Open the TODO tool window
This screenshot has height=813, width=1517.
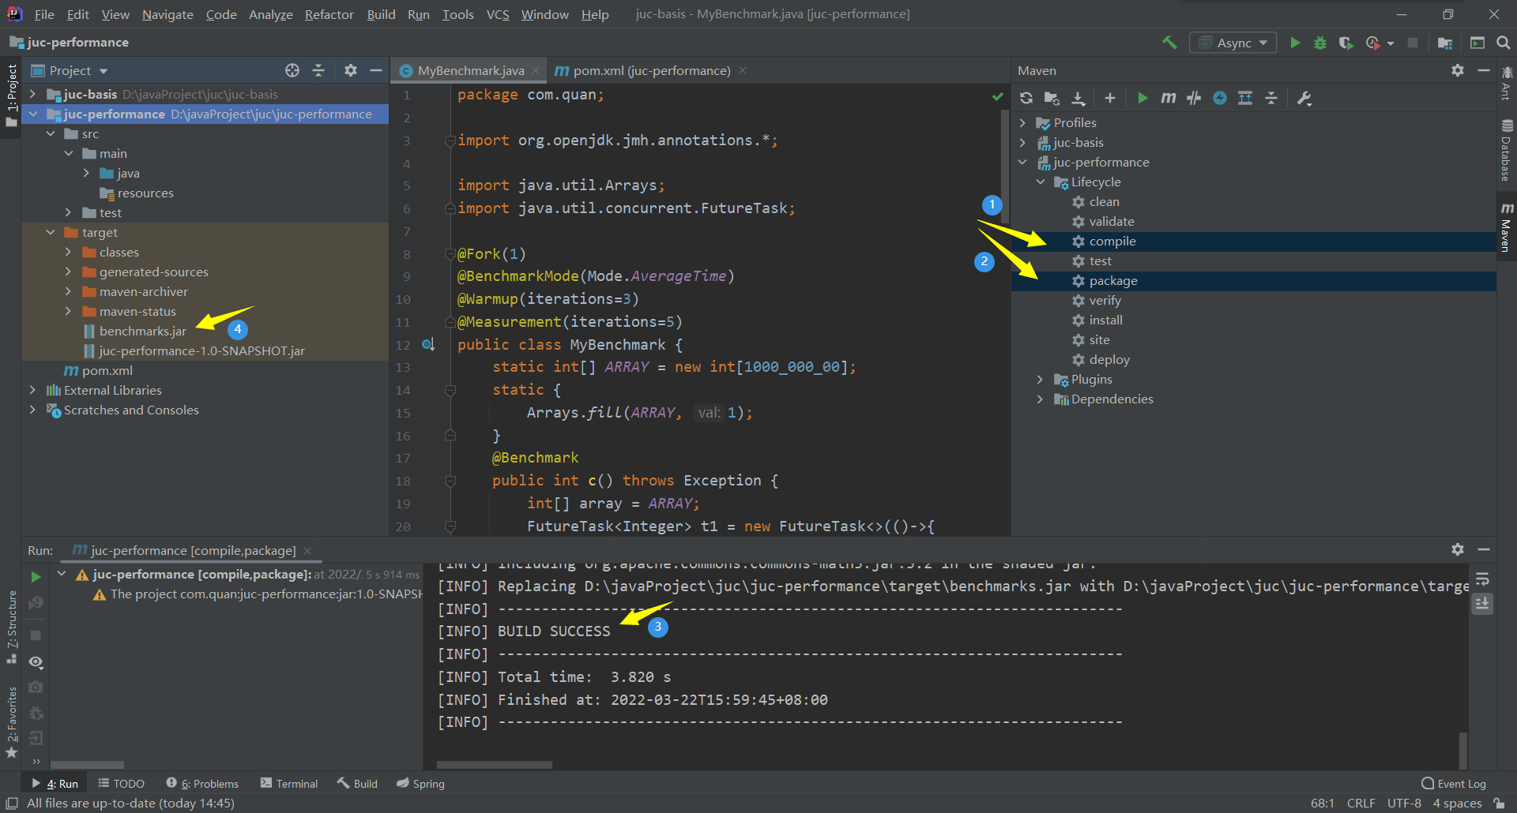[121, 783]
